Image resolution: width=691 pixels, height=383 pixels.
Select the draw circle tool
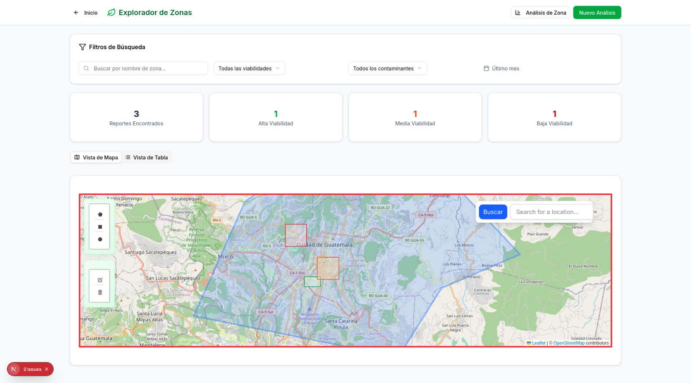[100, 239]
